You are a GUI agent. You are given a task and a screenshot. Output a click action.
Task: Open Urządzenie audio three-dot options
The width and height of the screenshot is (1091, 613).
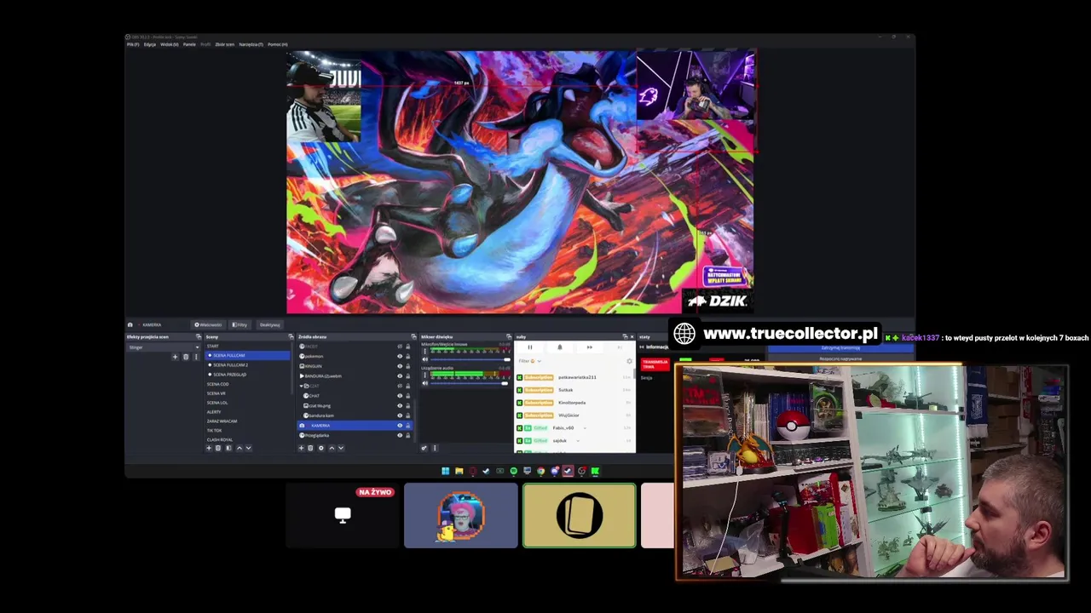click(425, 375)
